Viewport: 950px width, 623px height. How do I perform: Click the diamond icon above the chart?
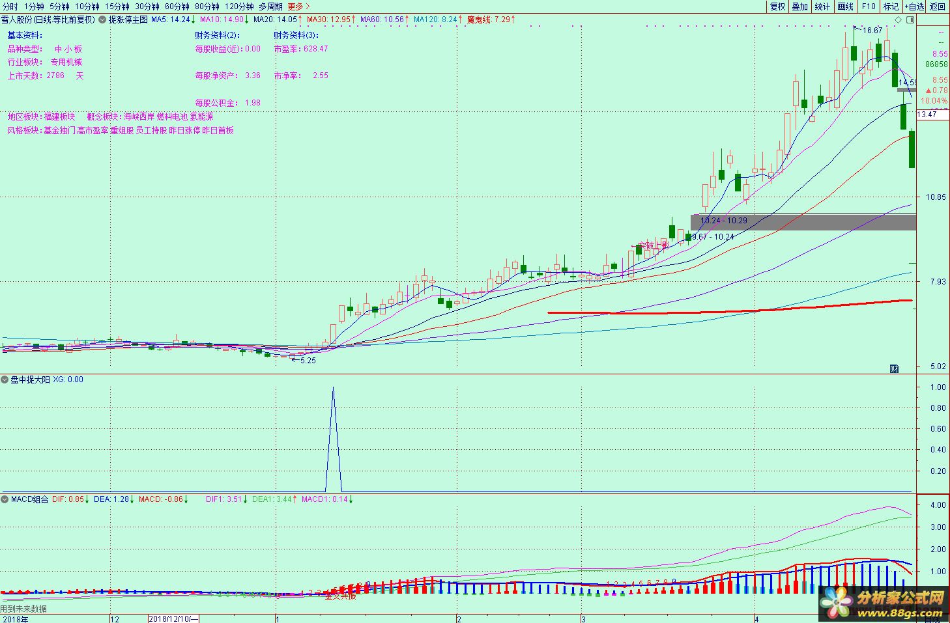click(899, 20)
